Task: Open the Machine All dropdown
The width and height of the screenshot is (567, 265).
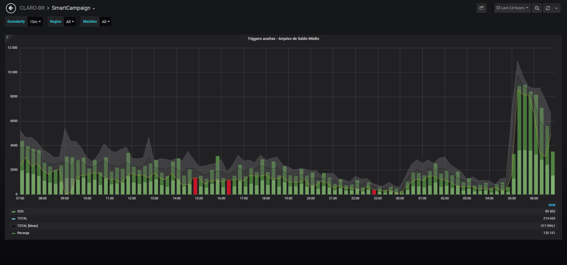Action: [106, 22]
